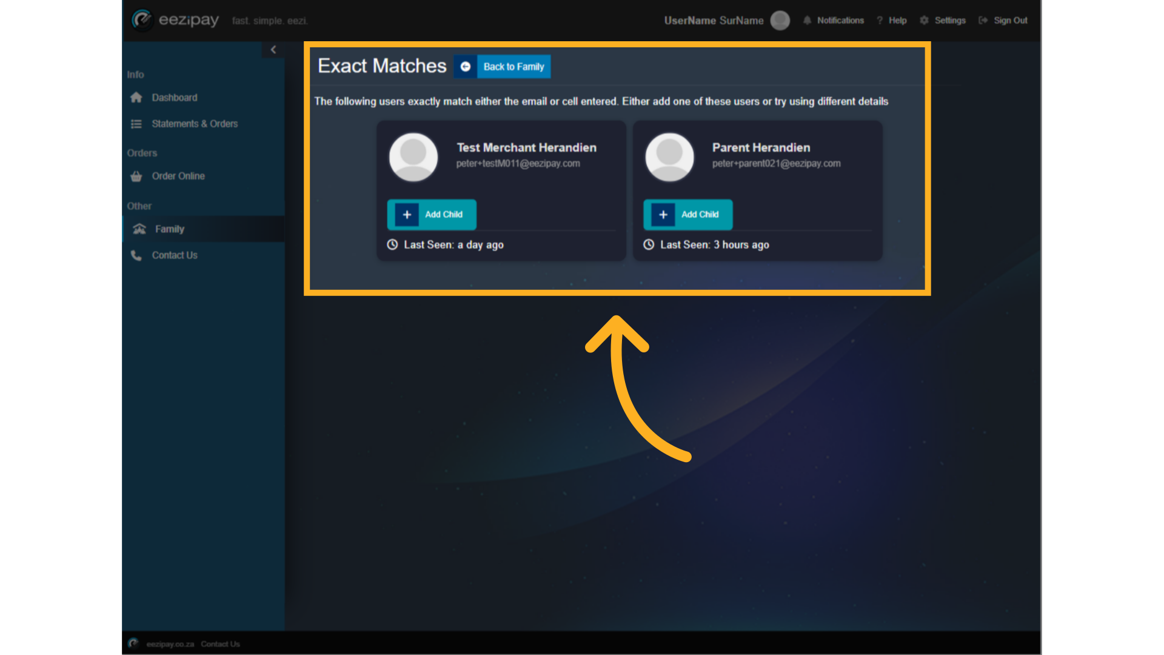Click the Help question mark icon

click(880, 21)
